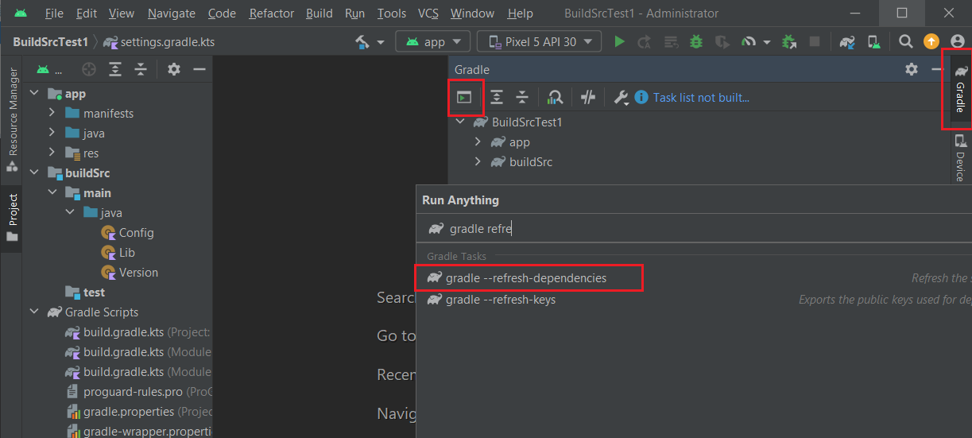The width and height of the screenshot is (972, 438).
Task: Collapse all in Gradle tool window
Action: pos(522,97)
